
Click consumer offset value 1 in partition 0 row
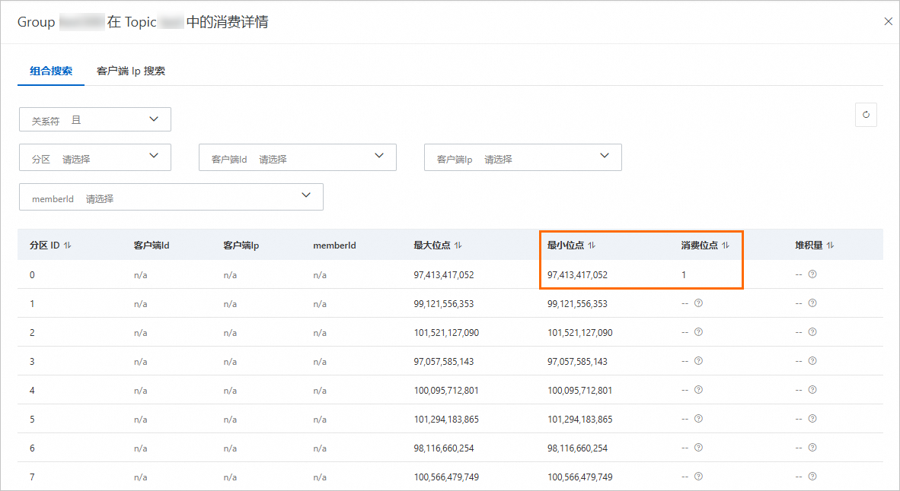684,275
